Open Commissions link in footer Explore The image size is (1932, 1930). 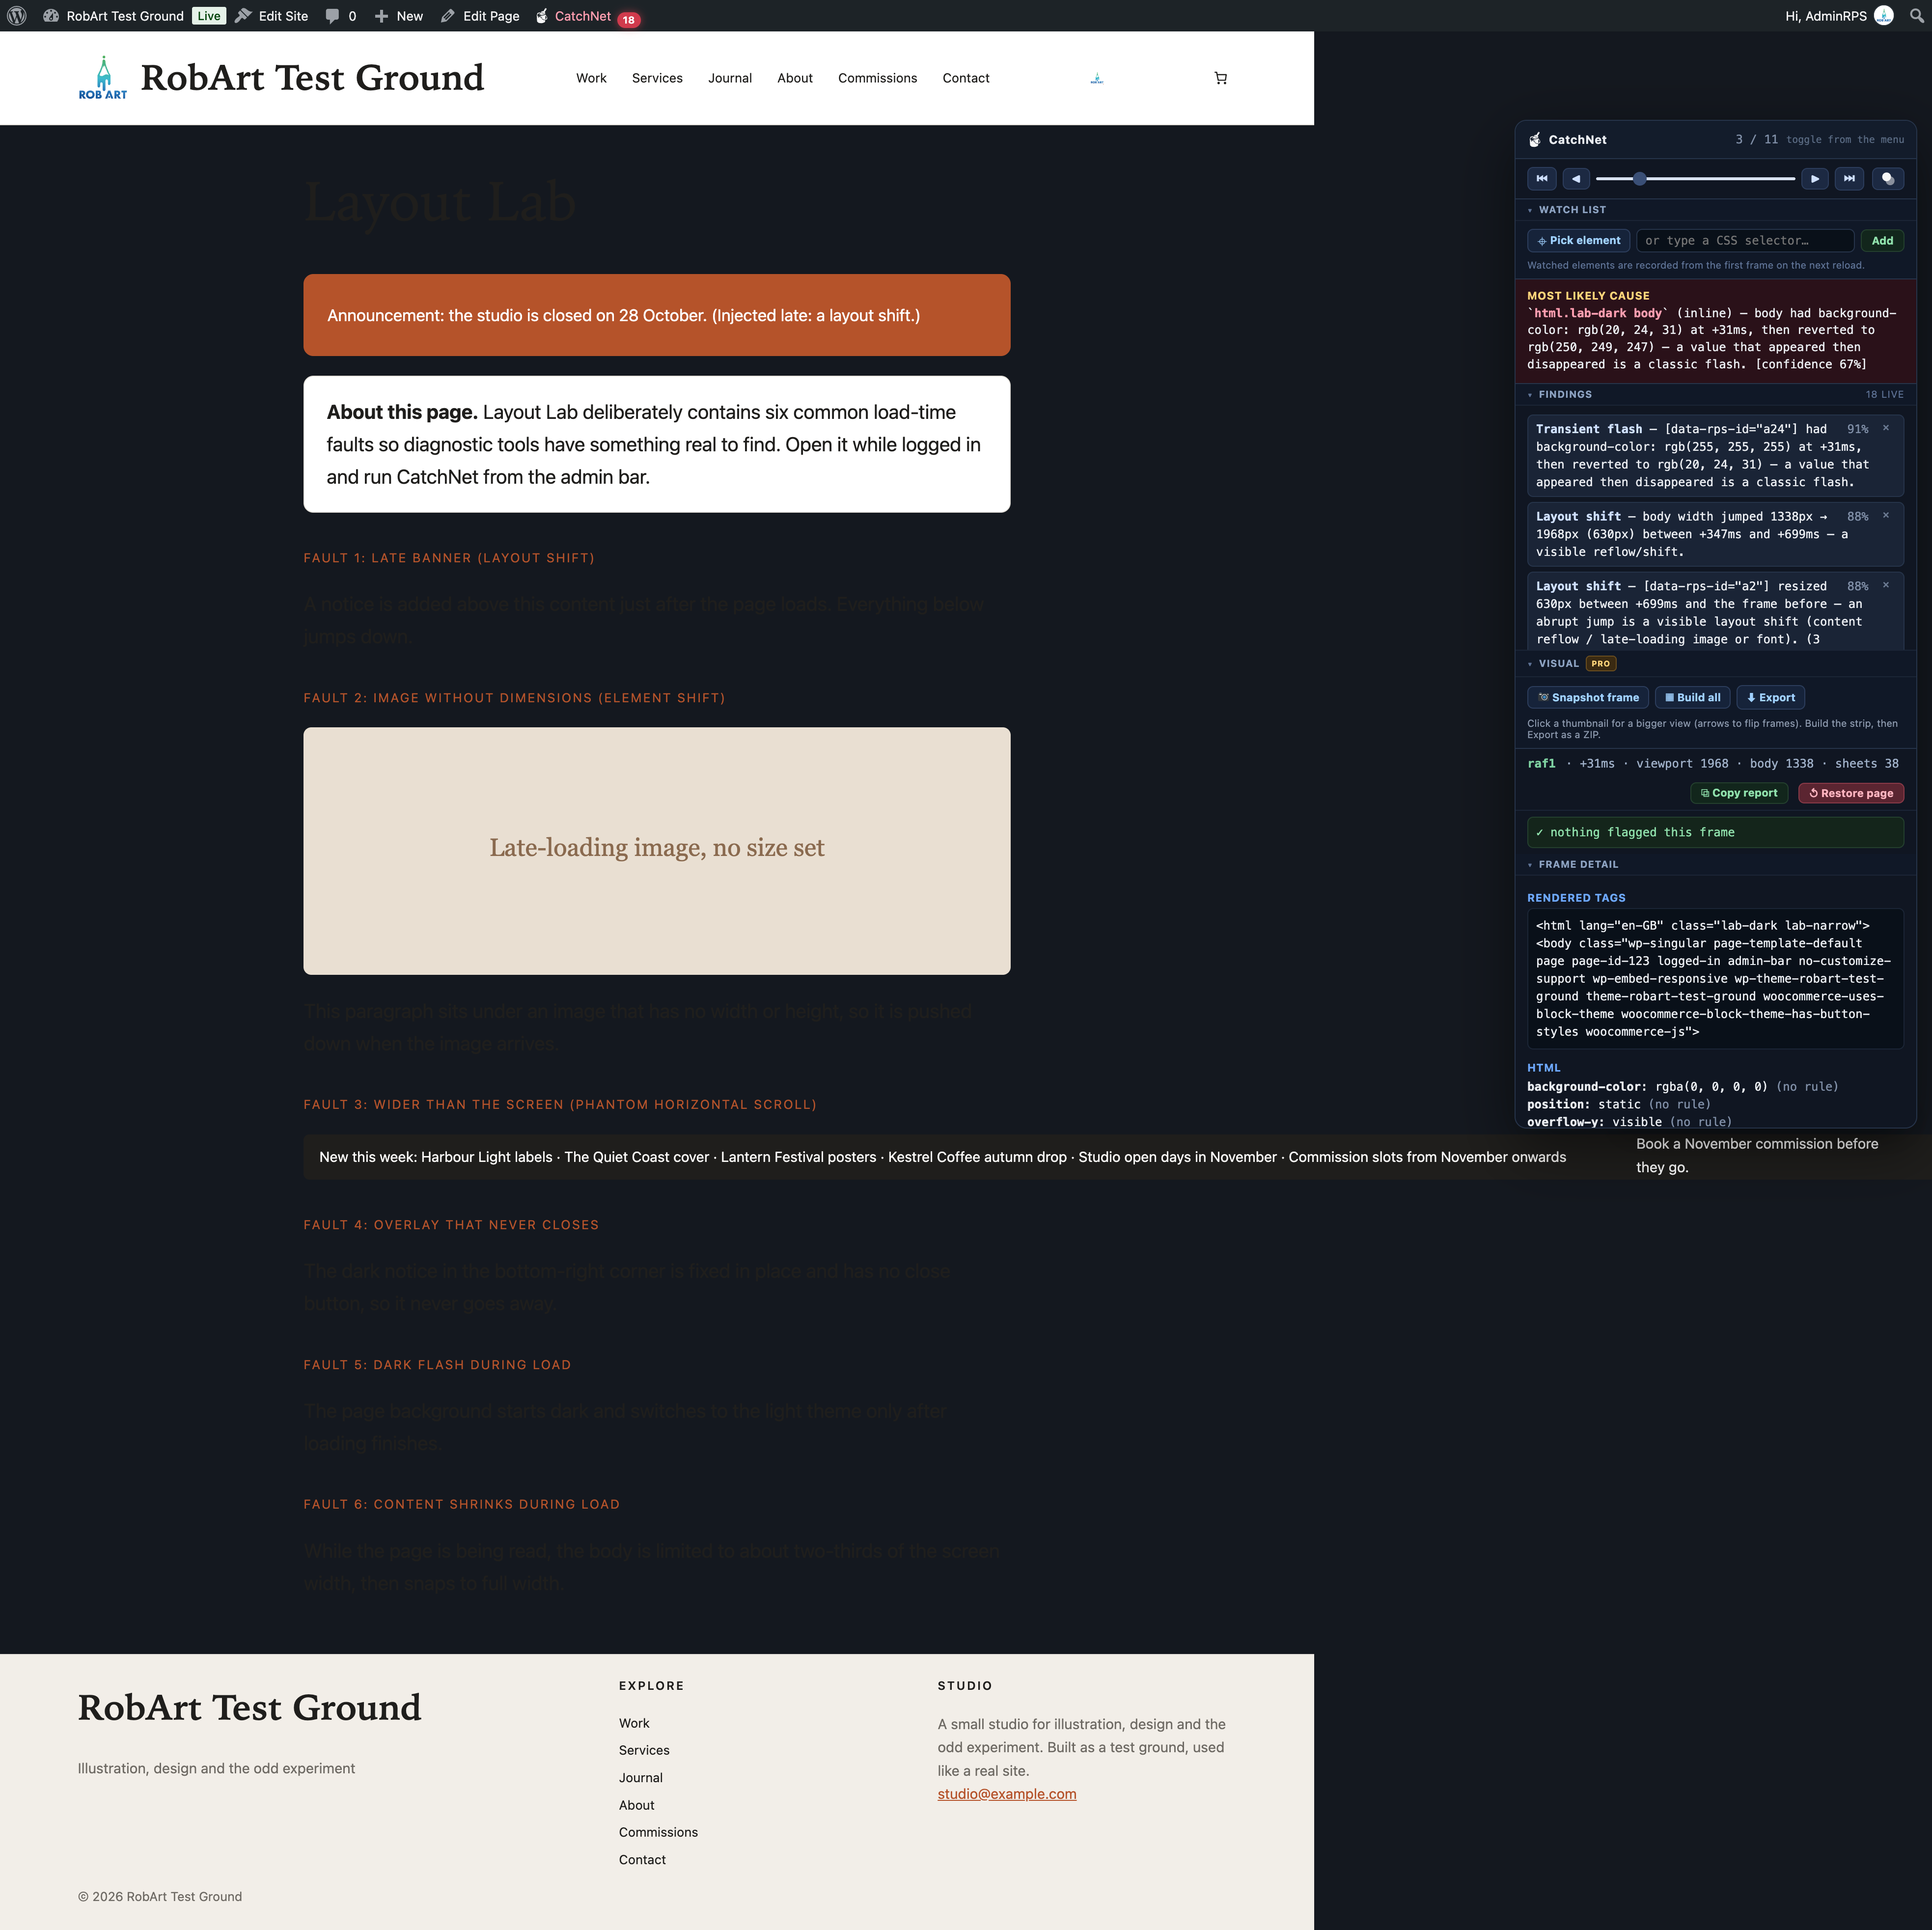(658, 1833)
